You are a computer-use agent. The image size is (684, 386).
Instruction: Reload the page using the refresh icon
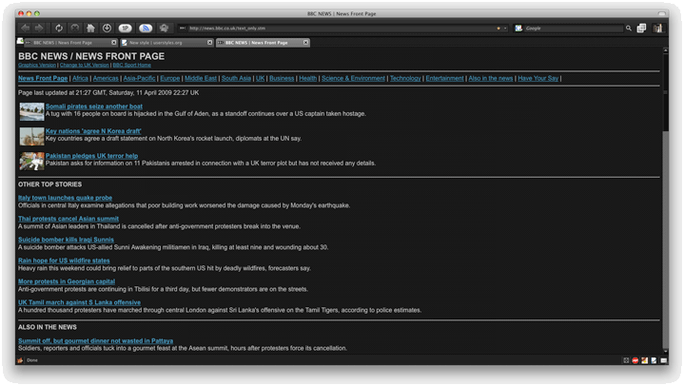[59, 28]
